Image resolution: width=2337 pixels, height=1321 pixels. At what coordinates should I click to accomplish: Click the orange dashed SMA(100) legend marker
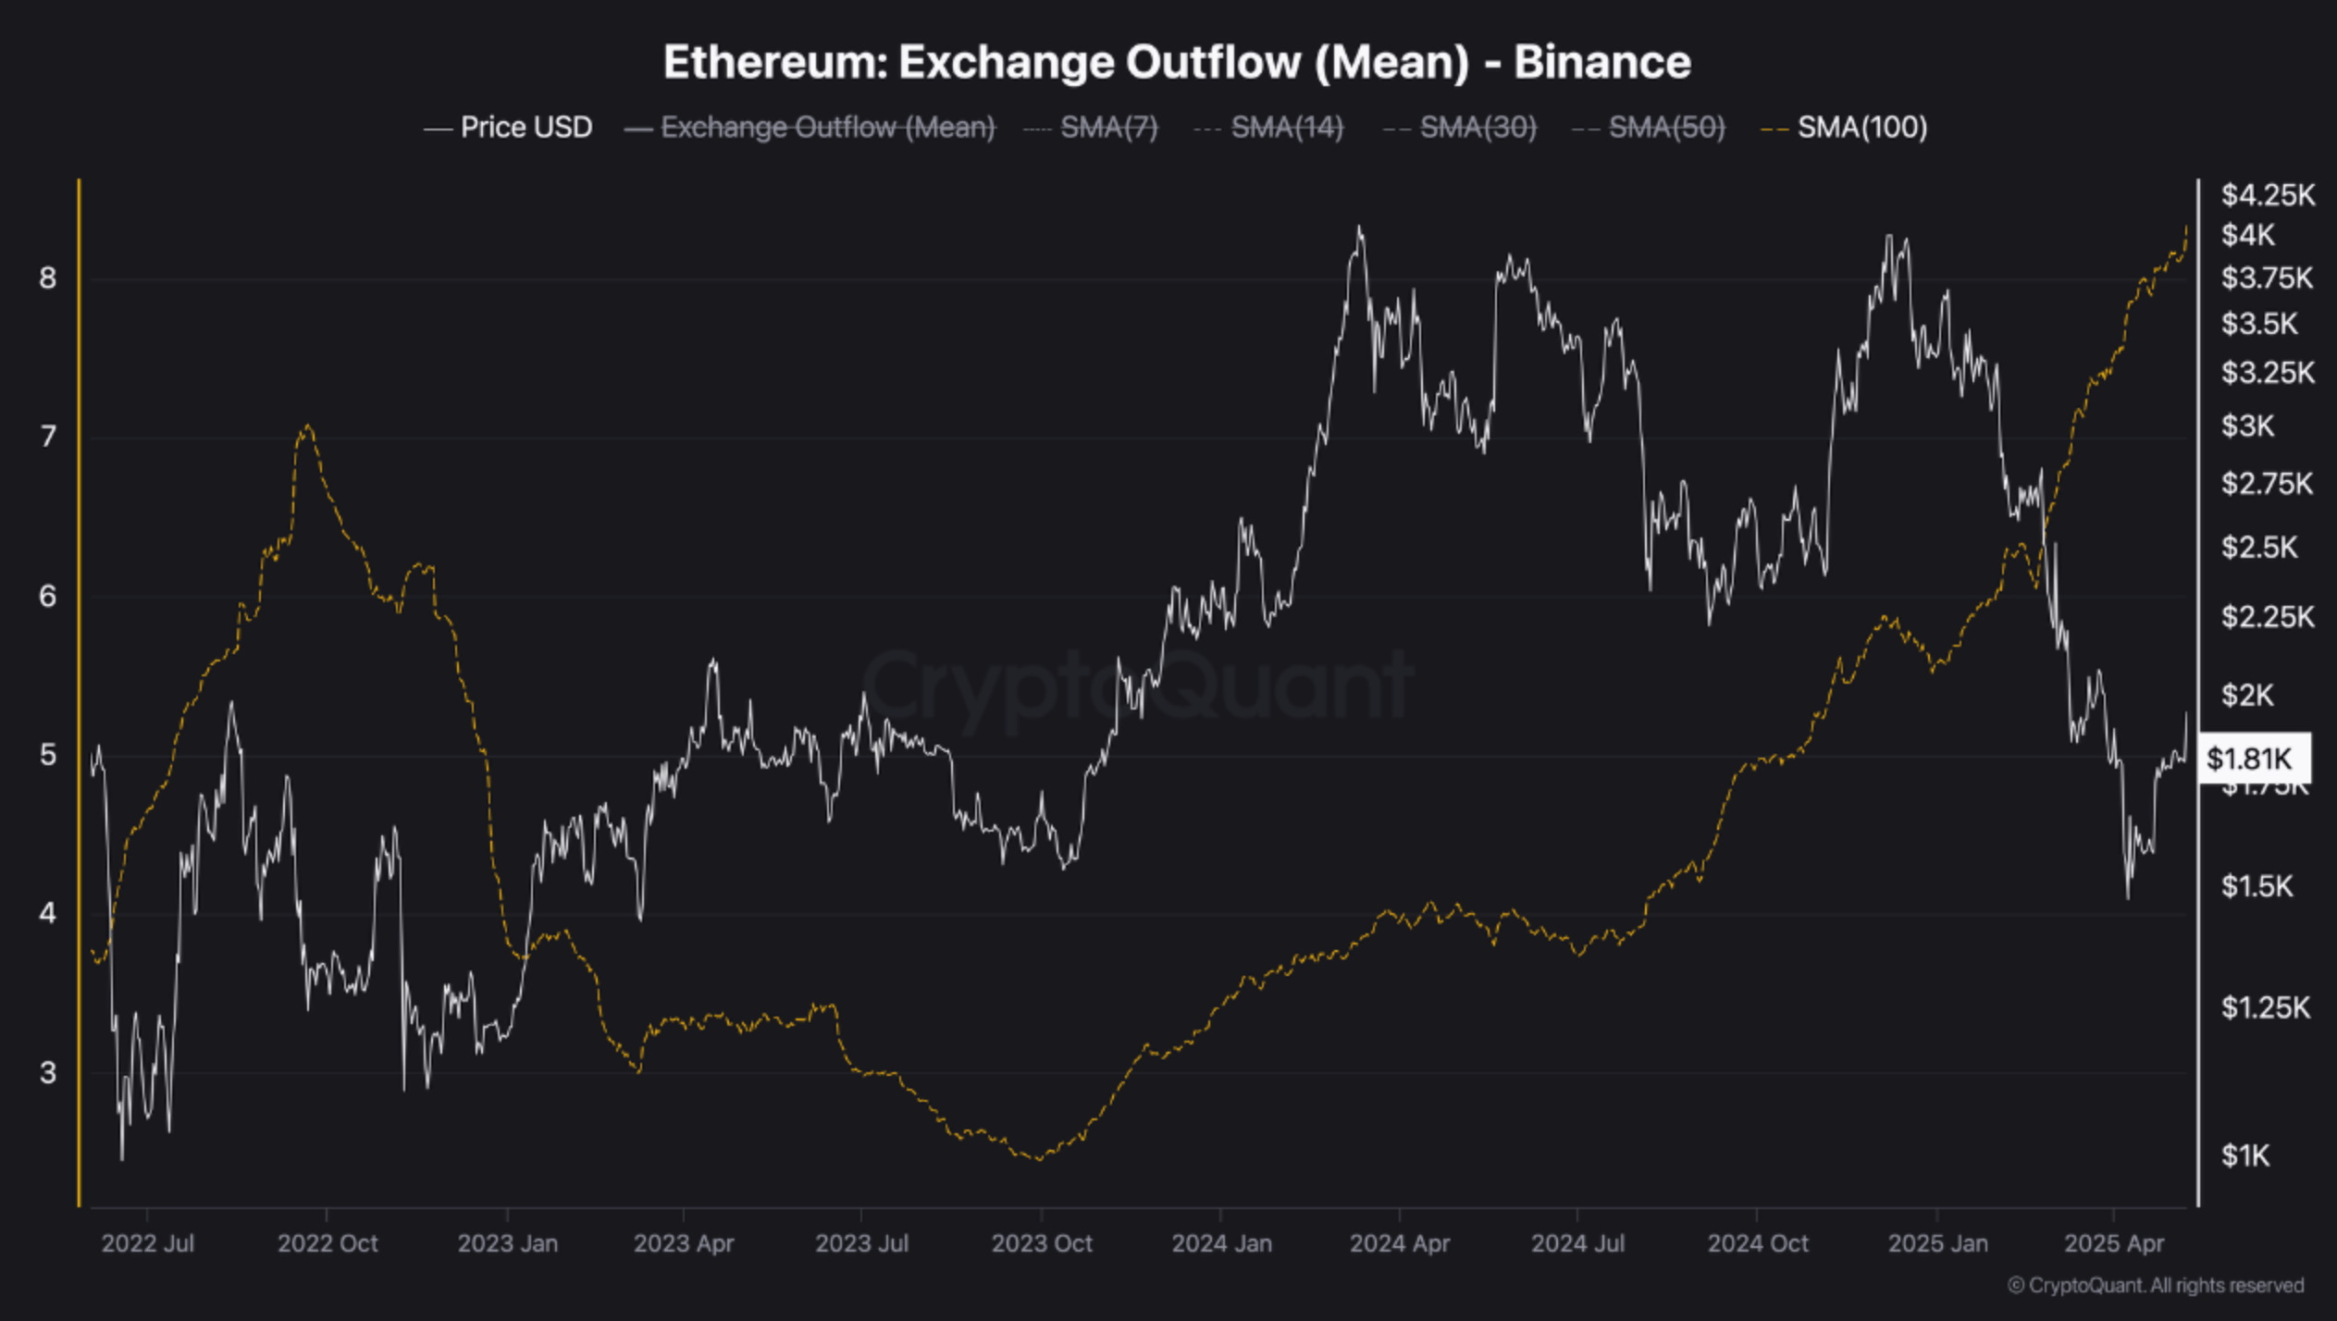click(1774, 129)
